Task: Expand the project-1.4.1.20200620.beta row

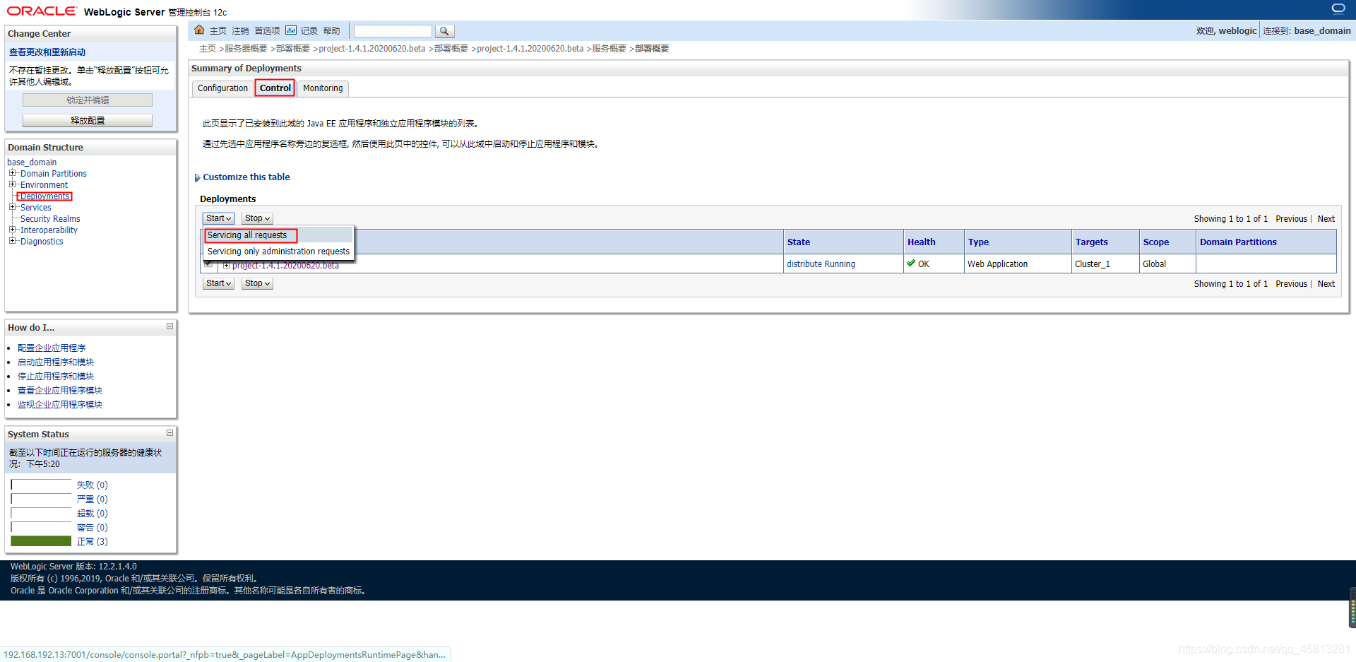Action: pyautogui.click(x=226, y=266)
